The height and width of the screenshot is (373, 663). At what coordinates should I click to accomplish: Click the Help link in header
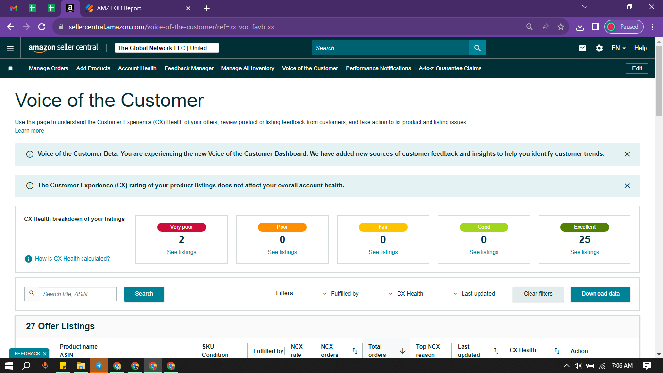click(641, 48)
